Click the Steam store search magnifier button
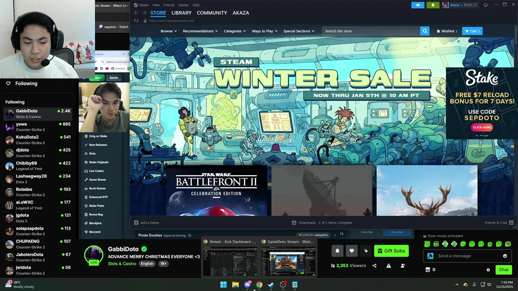518x291 pixels. 425,31
